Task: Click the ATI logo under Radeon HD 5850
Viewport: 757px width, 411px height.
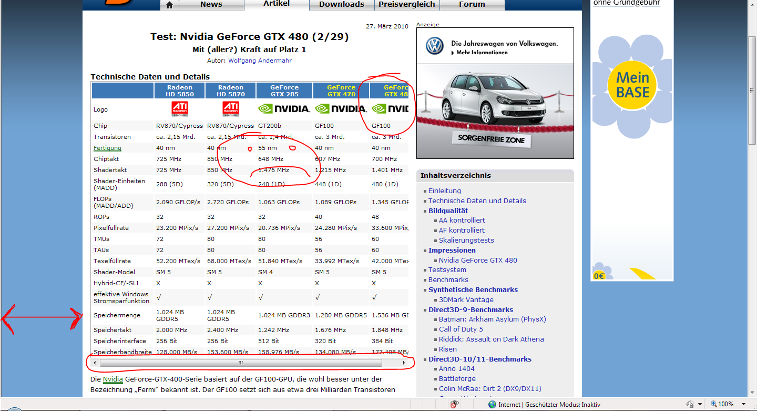Action: (180, 109)
